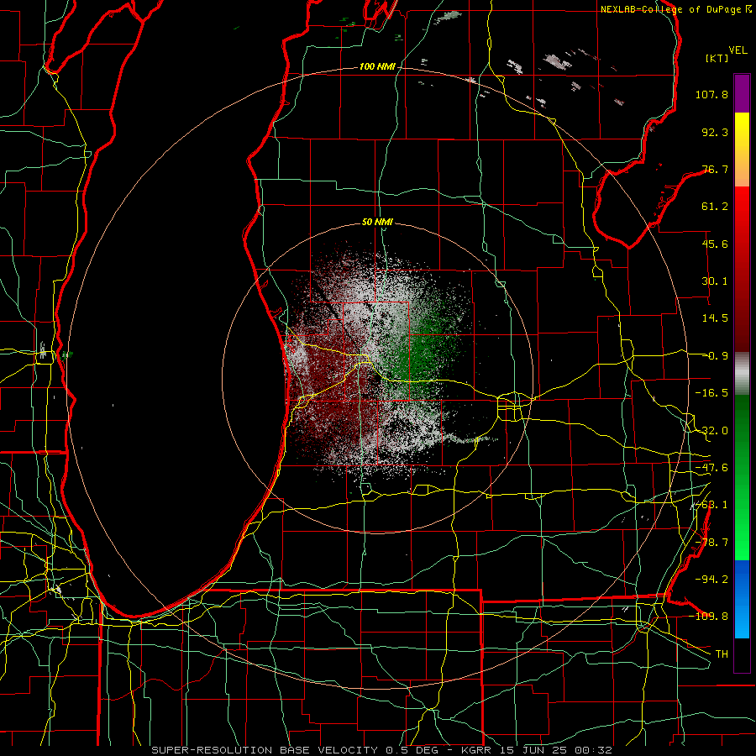Click the 107.8 velocity scale value
756x756 pixels.
pyautogui.click(x=711, y=94)
